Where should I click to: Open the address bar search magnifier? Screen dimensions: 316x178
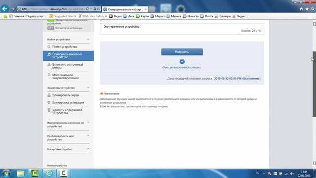click(x=87, y=9)
